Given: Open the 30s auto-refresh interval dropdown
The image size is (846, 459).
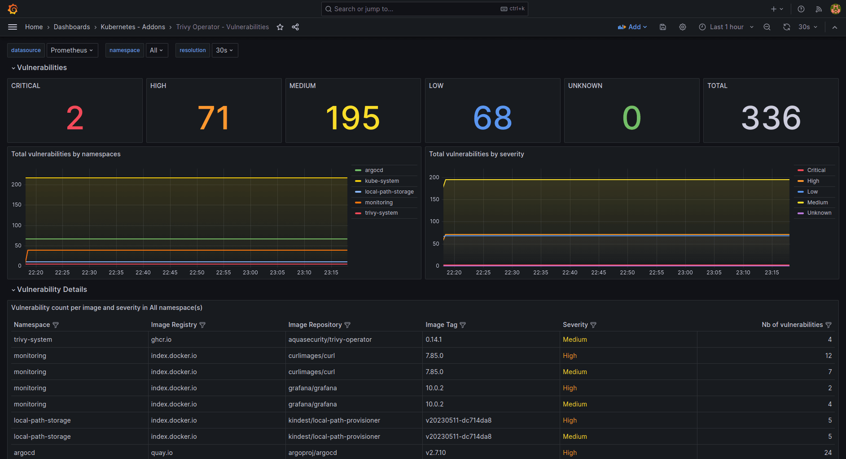Looking at the screenshot, I should (807, 27).
